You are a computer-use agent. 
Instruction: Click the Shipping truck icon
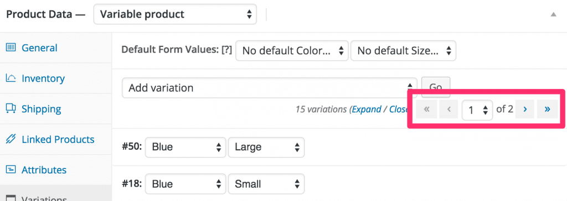pos(11,109)
